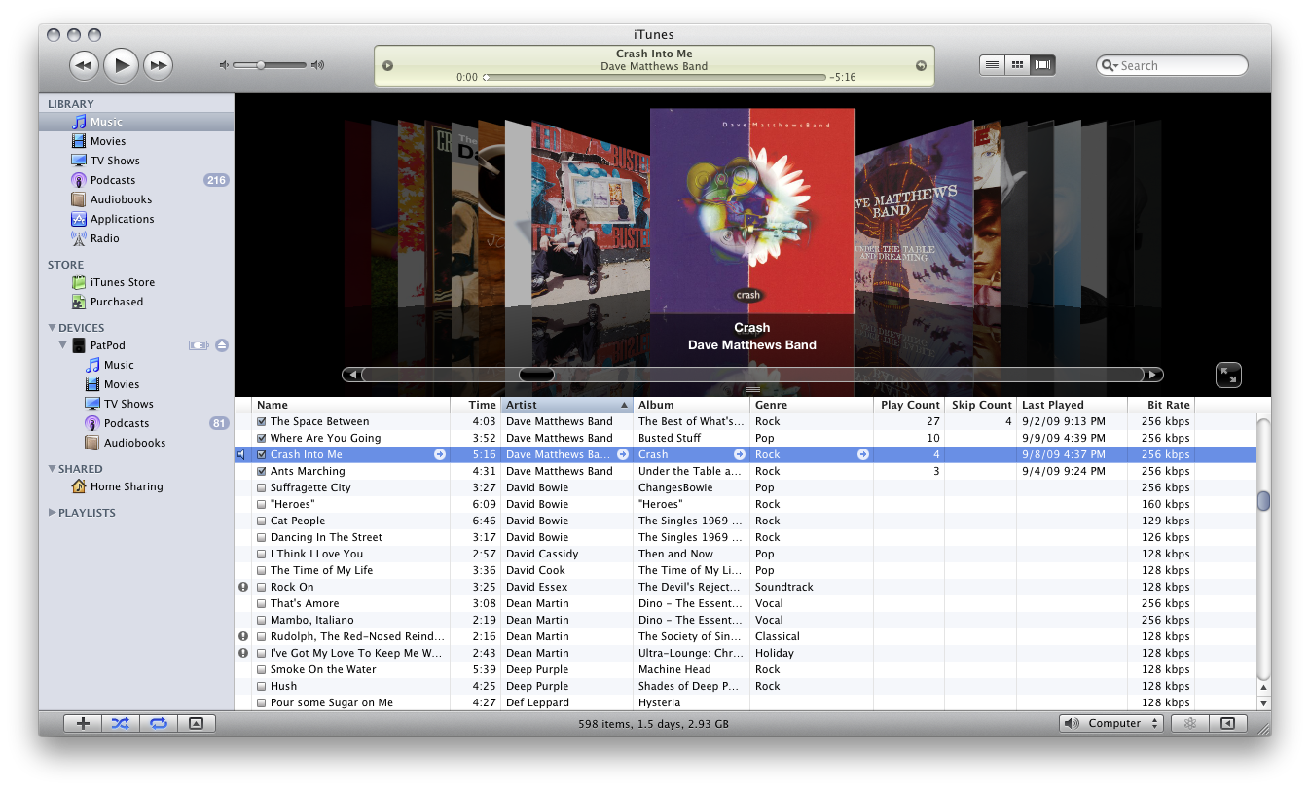Open Purchased playlist in Store section
This screenshot has width=1310, height=790.
(136, 302)
